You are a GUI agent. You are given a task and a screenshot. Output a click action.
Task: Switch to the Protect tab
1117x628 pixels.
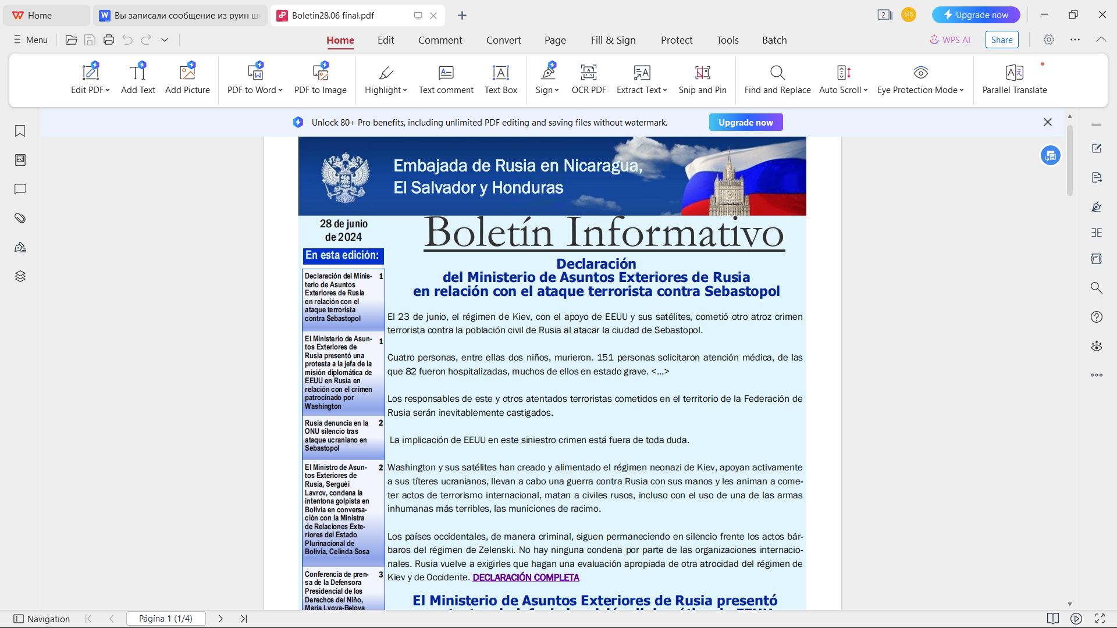point(677,40)
